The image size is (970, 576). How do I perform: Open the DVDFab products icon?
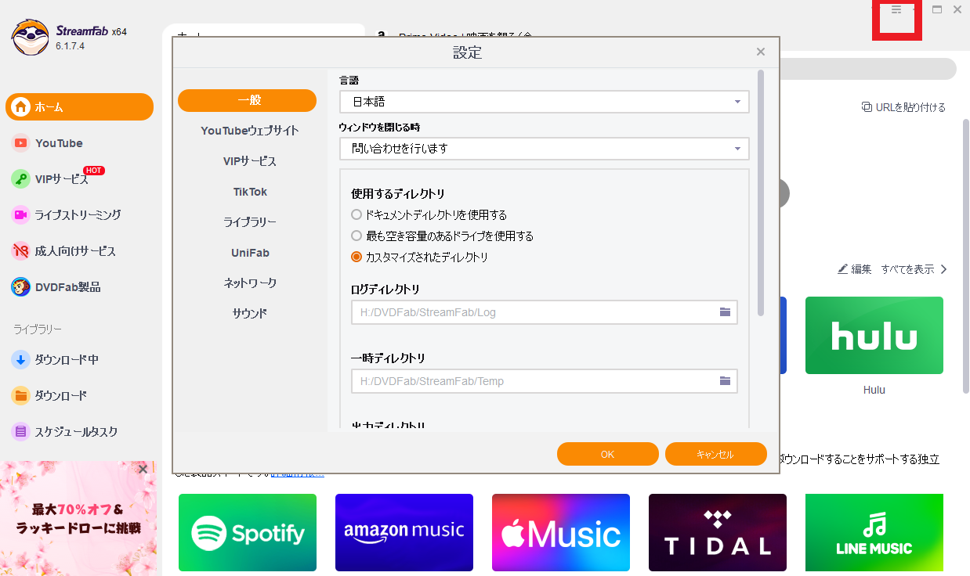(21, 287)
